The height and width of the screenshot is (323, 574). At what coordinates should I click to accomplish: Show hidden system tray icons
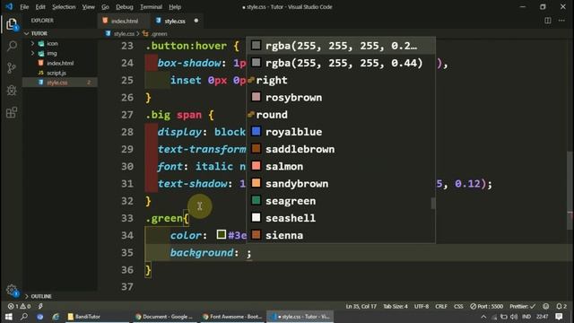click(x=483, y=317)
